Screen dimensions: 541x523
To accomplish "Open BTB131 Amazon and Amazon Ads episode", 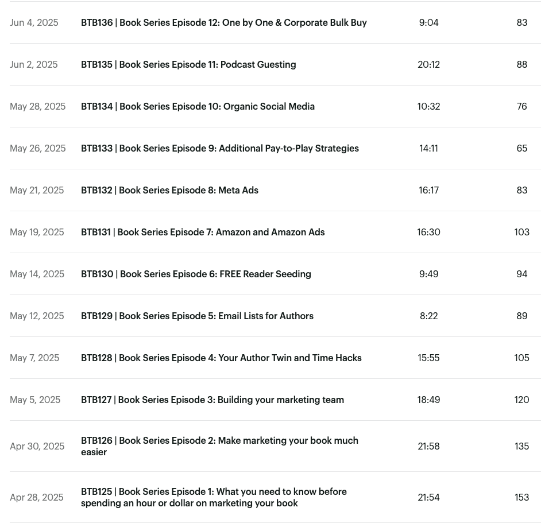I will coord(203,233).
